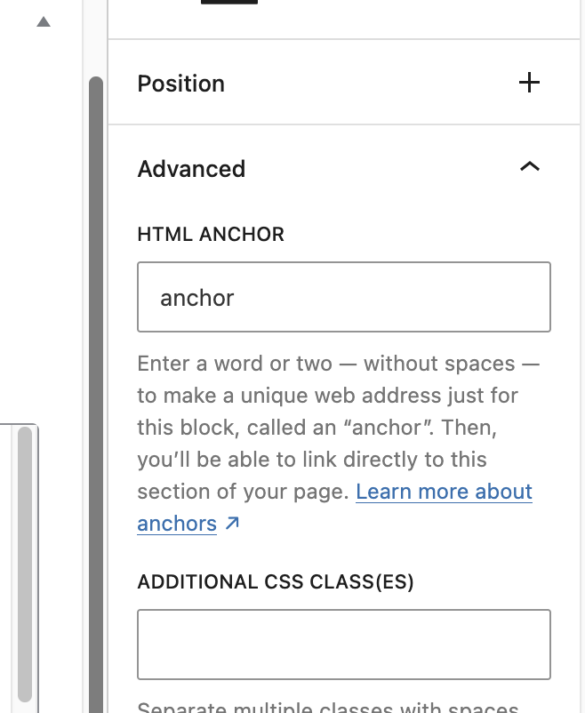Click the dark sidebar scrollbar thumb

[x=96, y=395]
